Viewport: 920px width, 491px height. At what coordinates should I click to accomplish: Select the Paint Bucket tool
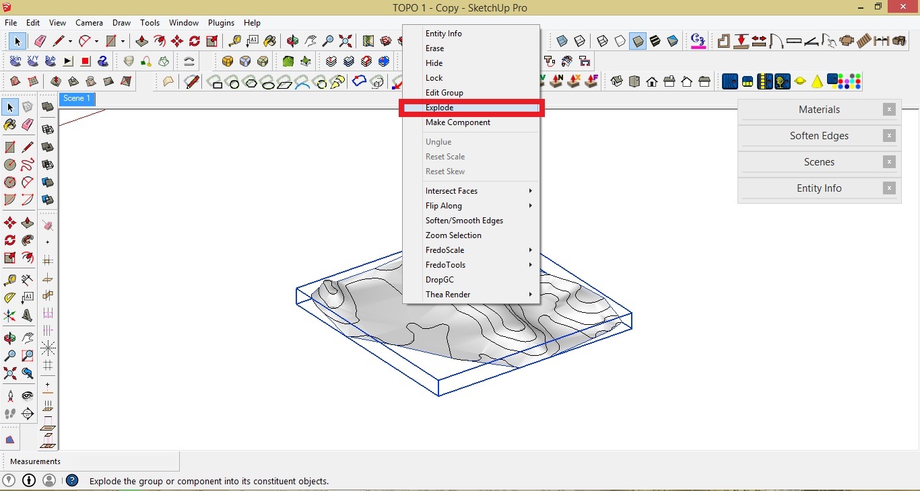[x=271, y=41]
